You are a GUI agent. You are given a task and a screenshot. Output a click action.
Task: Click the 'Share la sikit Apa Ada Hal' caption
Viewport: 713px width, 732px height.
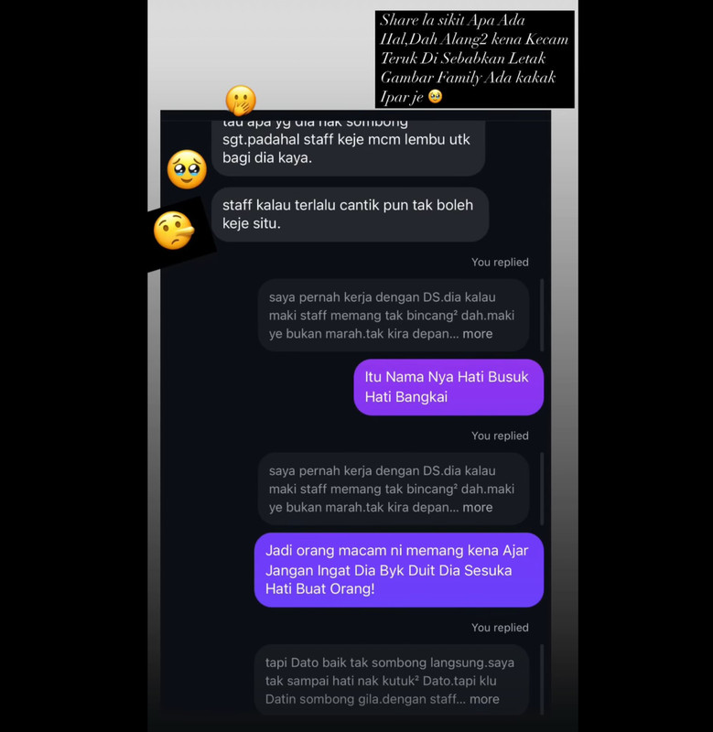pyautogui.click(x=474, y=59)
